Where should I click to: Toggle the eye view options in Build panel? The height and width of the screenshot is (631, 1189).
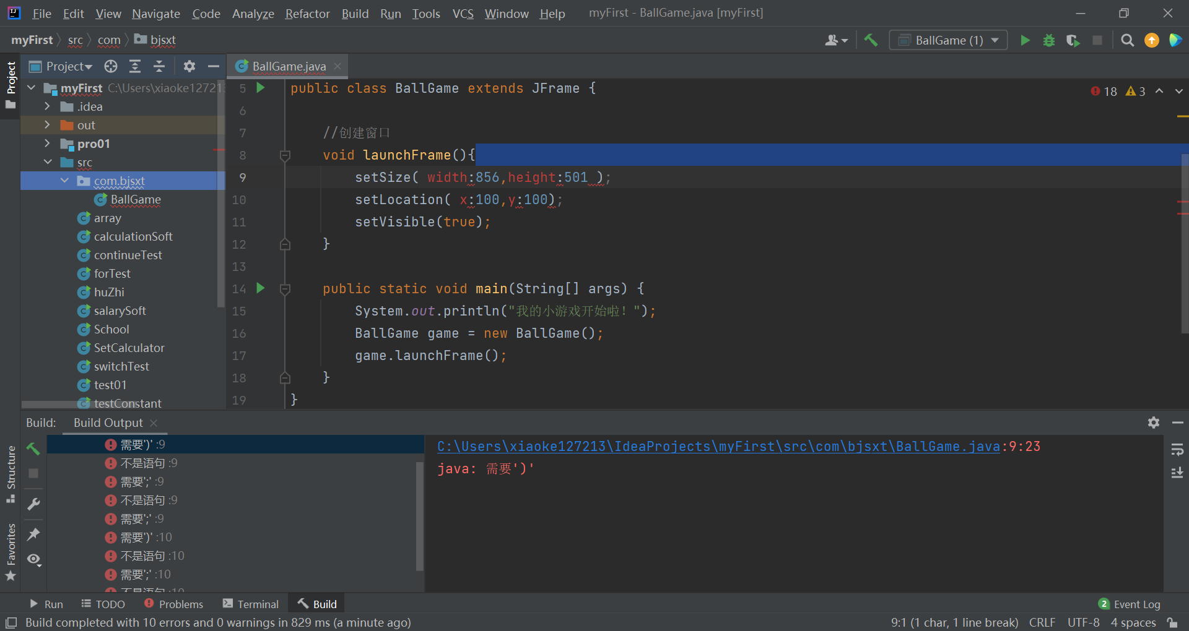point(33,559)
